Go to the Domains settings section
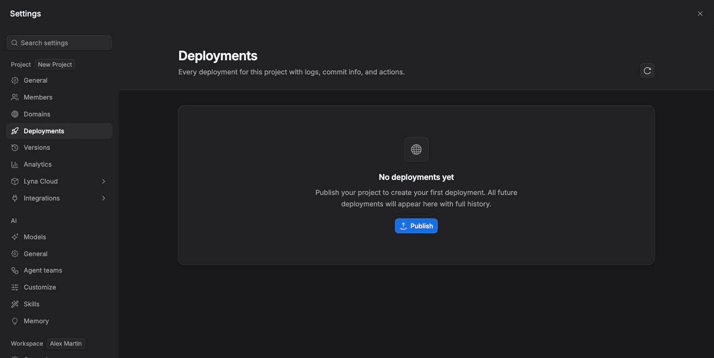The image size is (714, 358). point(59,114)
